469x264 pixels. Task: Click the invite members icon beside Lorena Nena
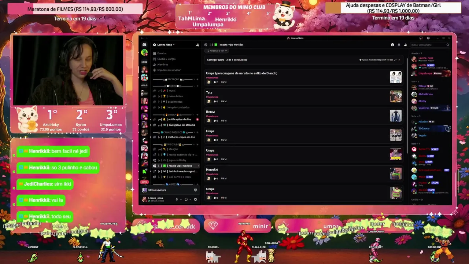click(x=197, y=45)
